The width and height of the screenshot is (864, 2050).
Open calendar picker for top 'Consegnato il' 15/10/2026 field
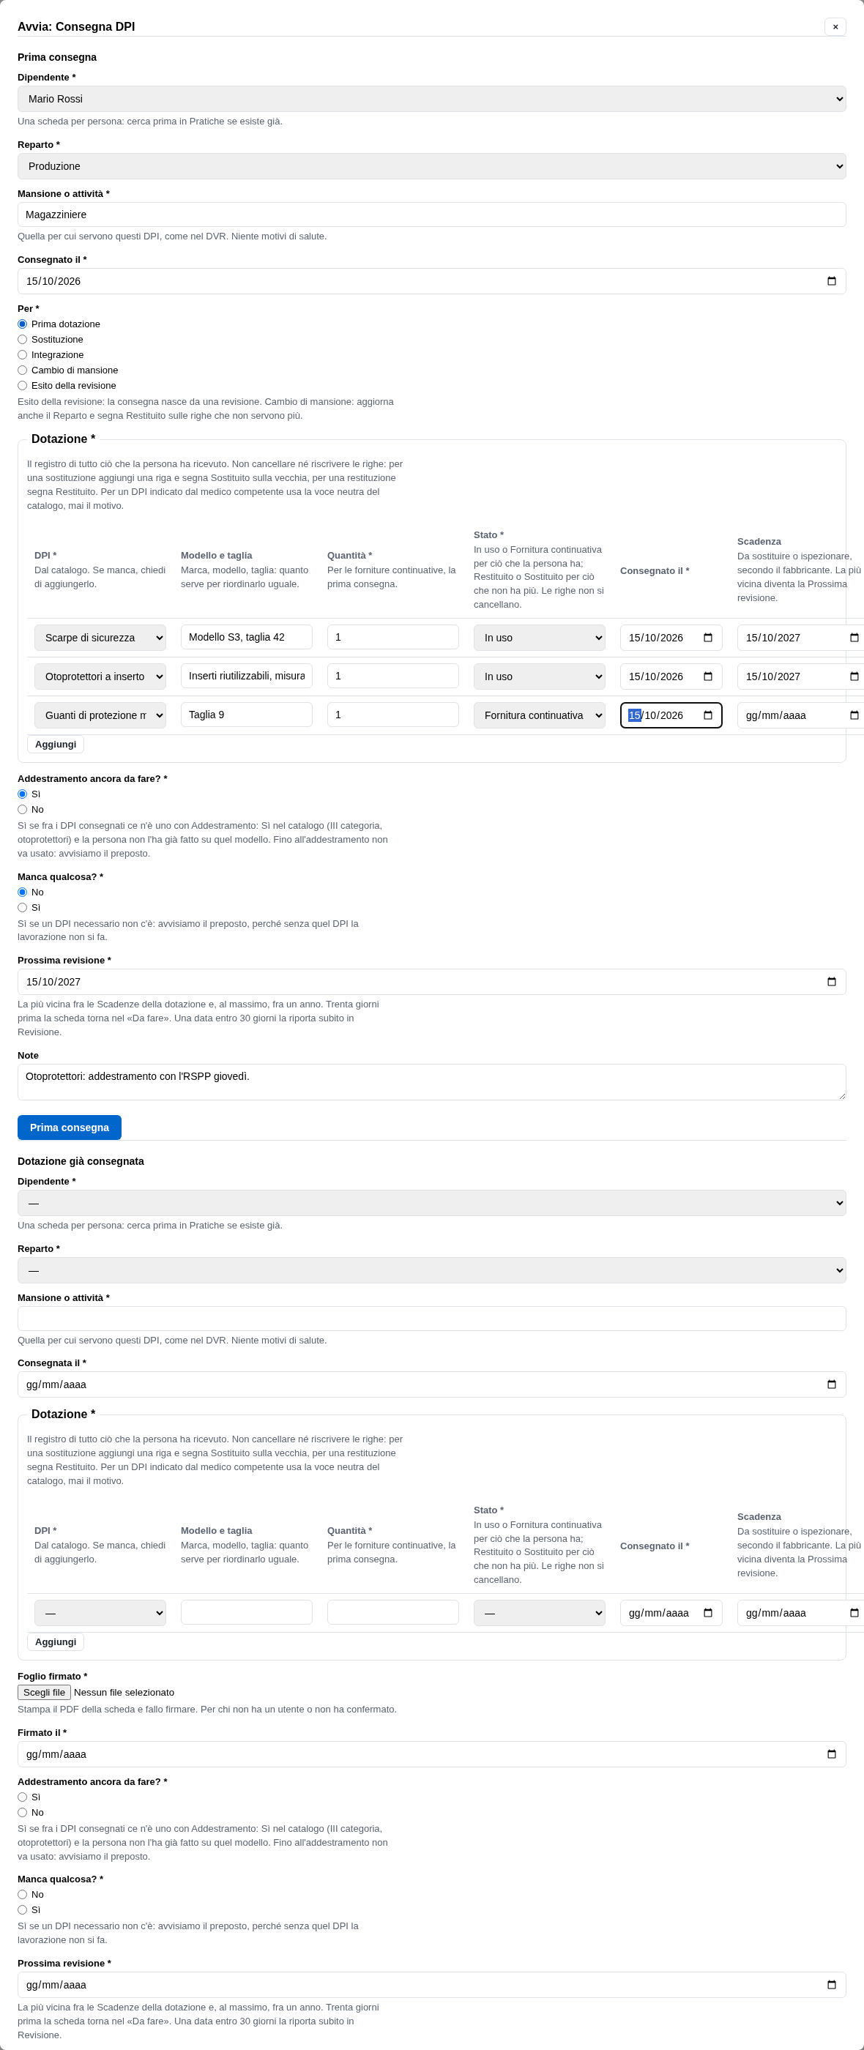click(x=831, y=281)
